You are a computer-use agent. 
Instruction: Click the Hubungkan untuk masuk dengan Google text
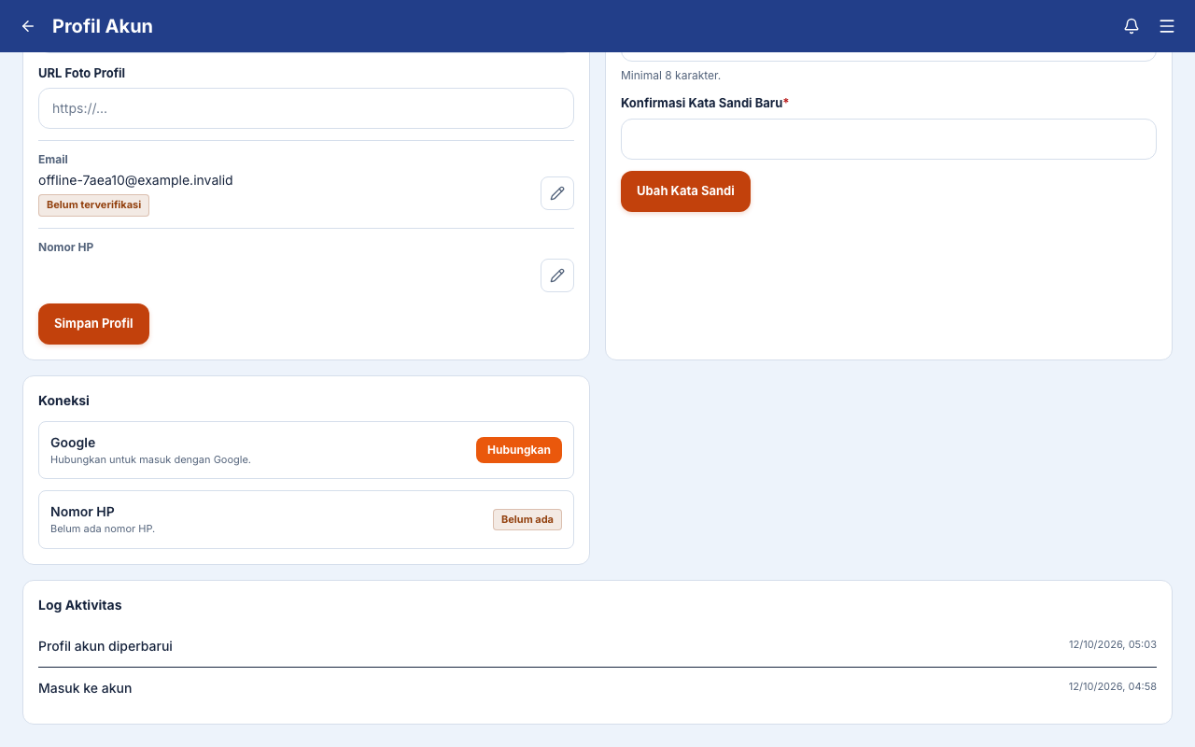click(150, 459)
